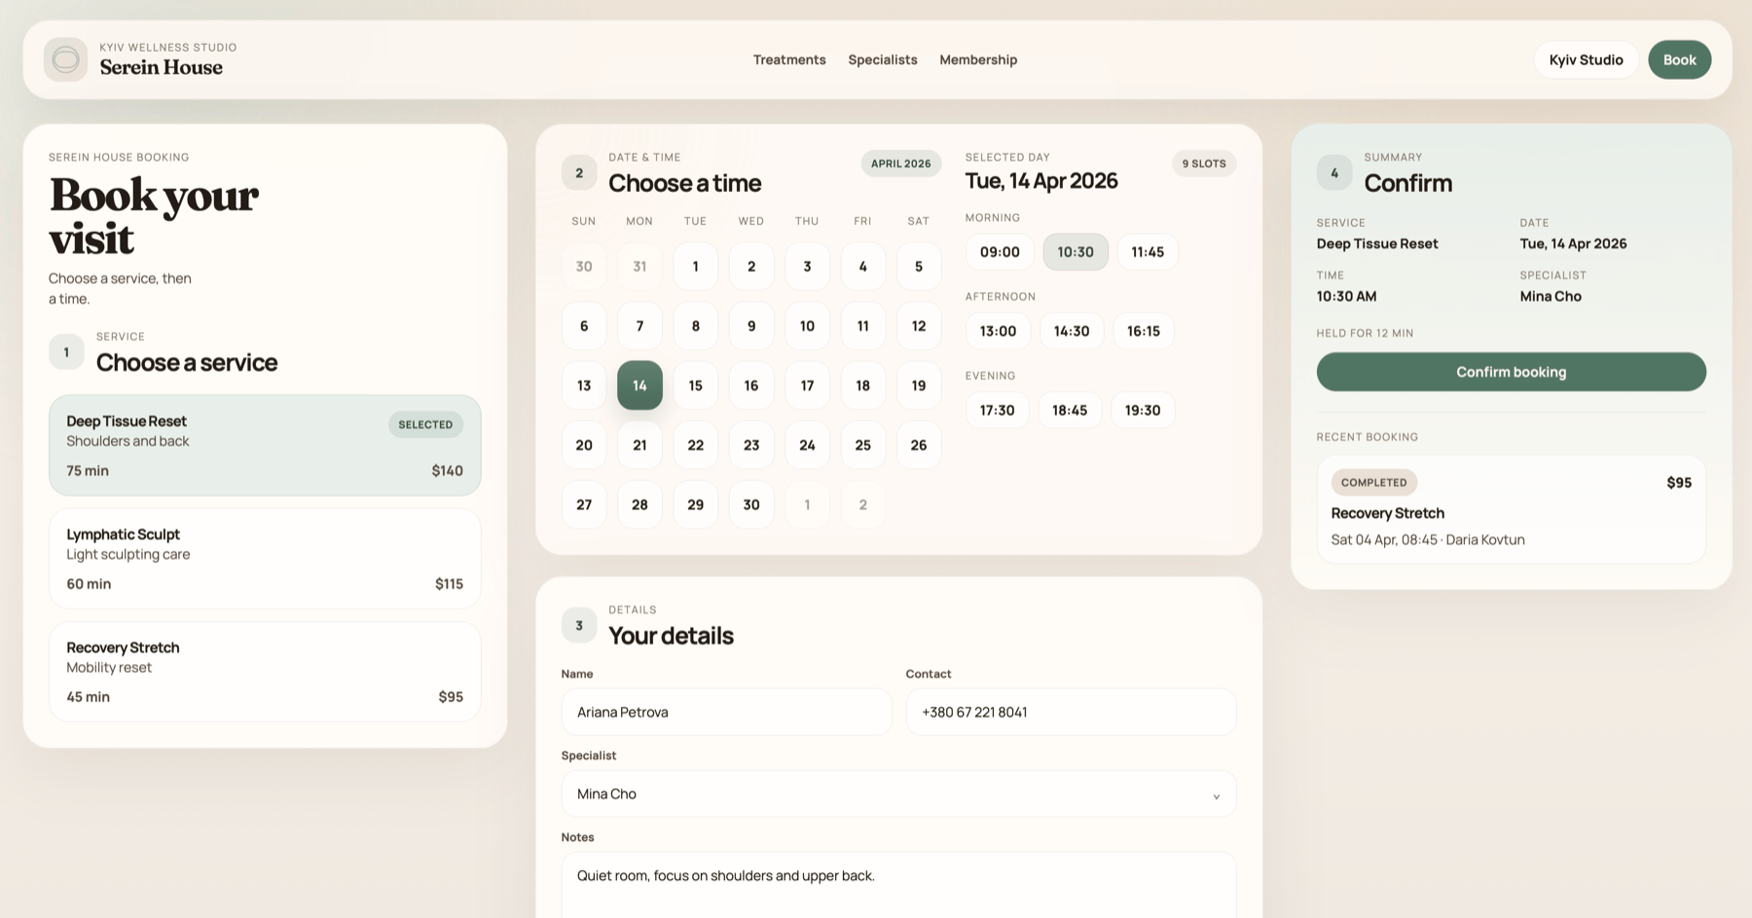Choose April 10 on the calendar
The height and width of the screenshot is (918, 1752).
click(x=807, y=326)
